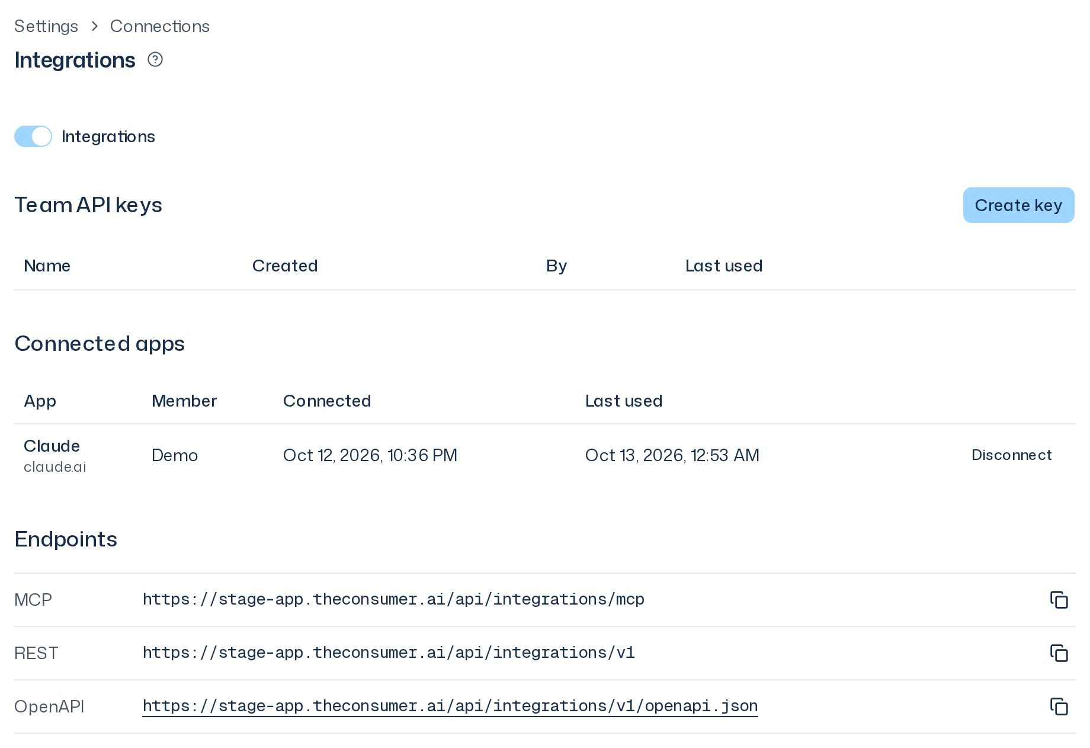Click the Created column header
Image resolution: width=1090 pixels, height=748 pixels.
click(285, 266)
